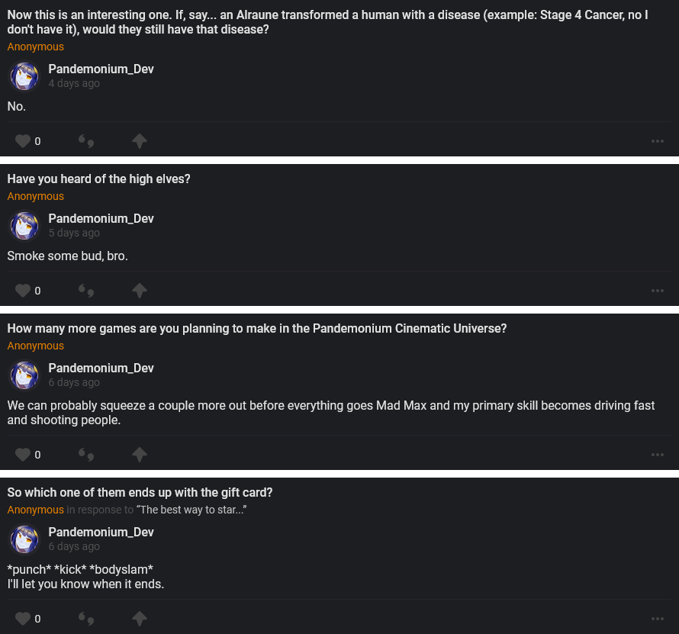Click the '6 days ago' timestamp on gift card answer
This screenshot has height=634, width=679.
tap(74, 547)
